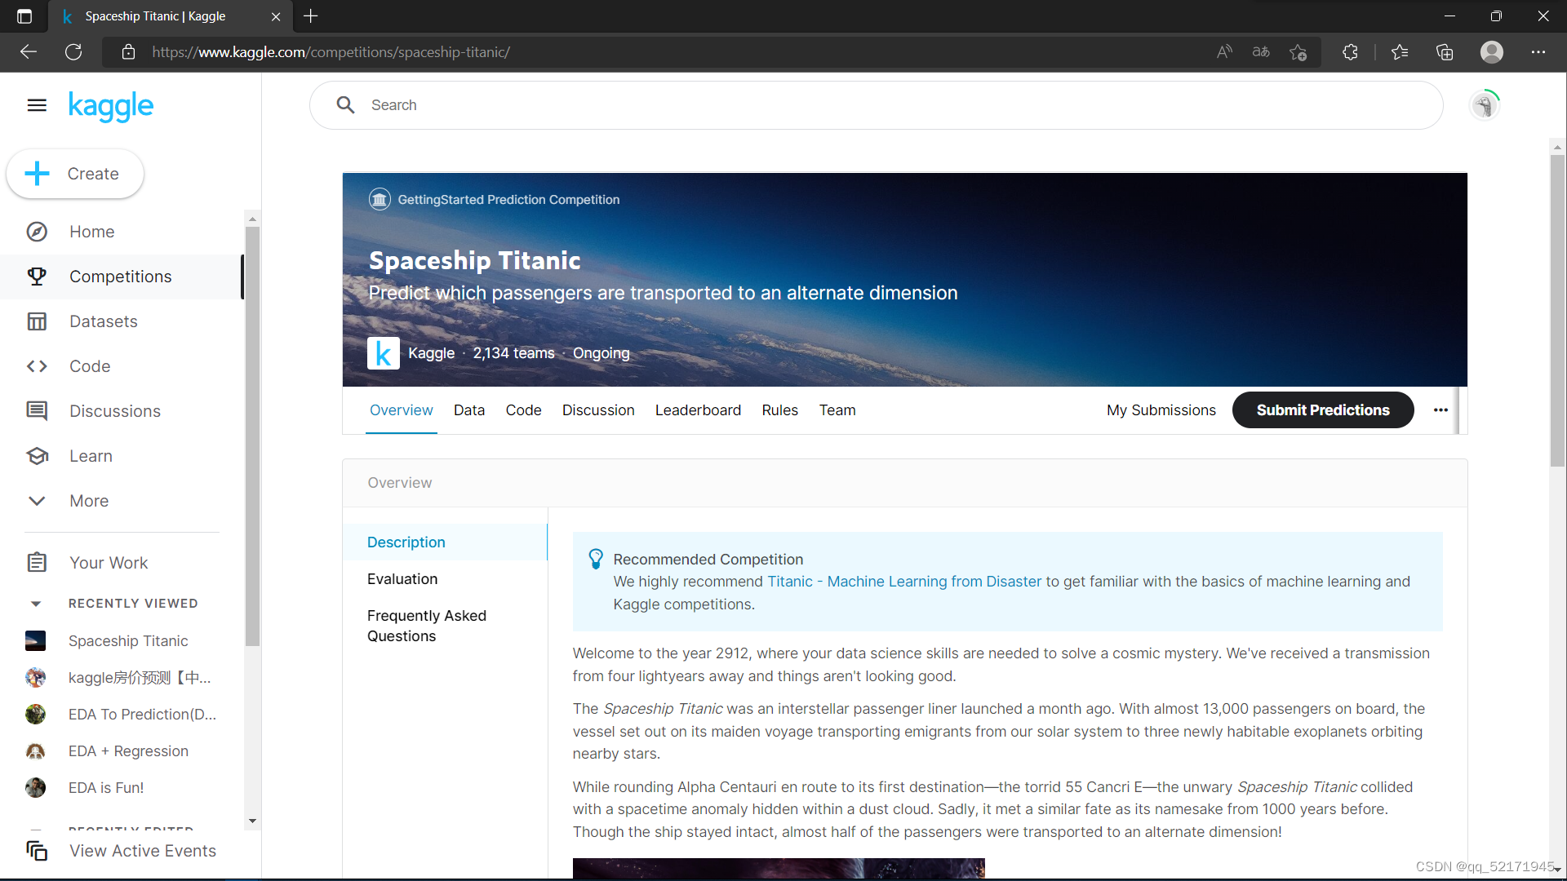
Task: Open the Titanic - Machine Learning from Disaster link
Action: coord(904,582)
